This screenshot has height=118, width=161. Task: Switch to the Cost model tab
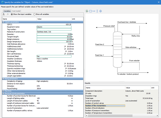click(16, 11)
